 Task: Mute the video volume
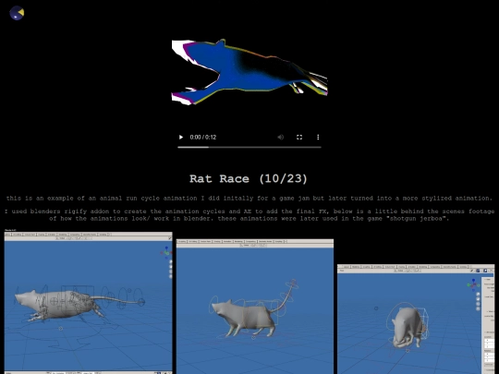pos(280,137)
